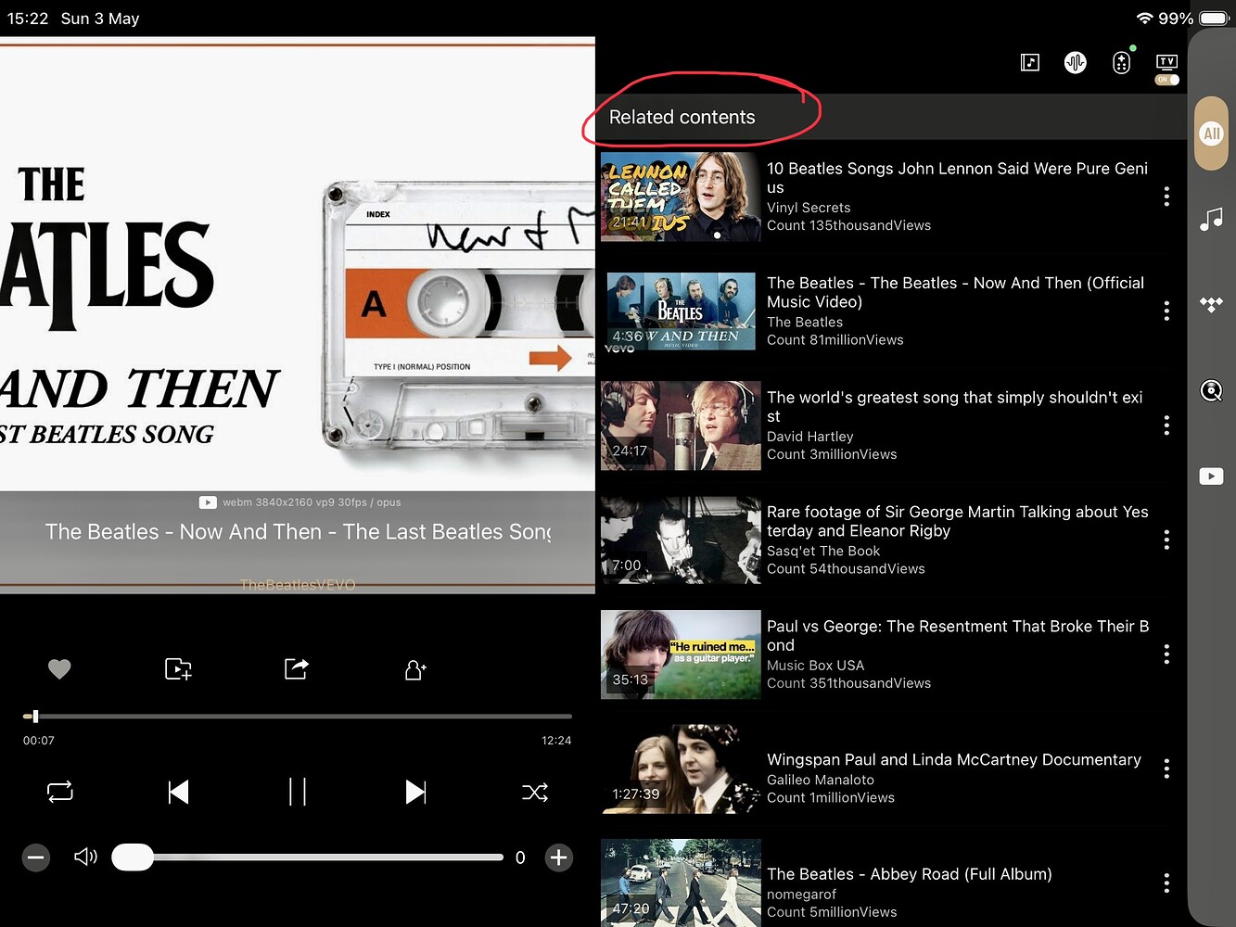Decrease volume with the minus button
1236x927 pixels.
[36, 857]
